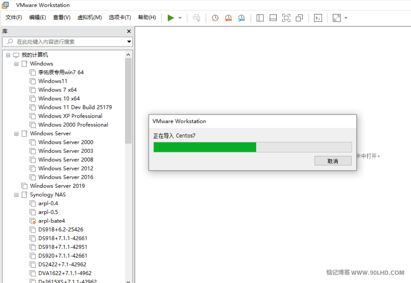Select the arpl-0.5 virtual machine
411x283 pixels.
point(48,212)
